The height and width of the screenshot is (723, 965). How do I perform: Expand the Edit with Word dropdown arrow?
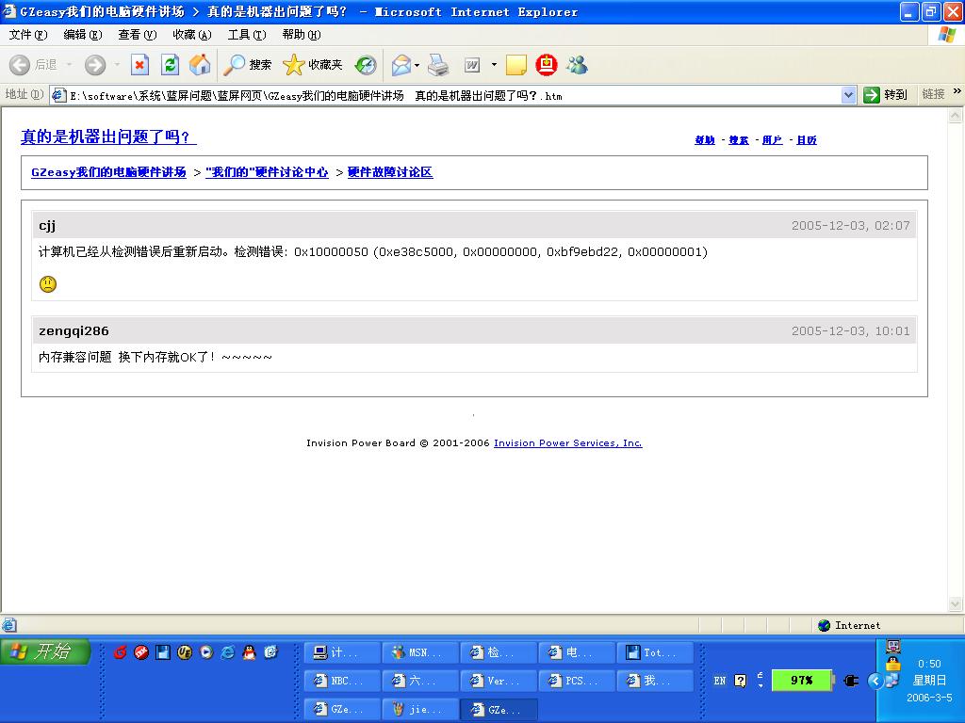[493, 65]
